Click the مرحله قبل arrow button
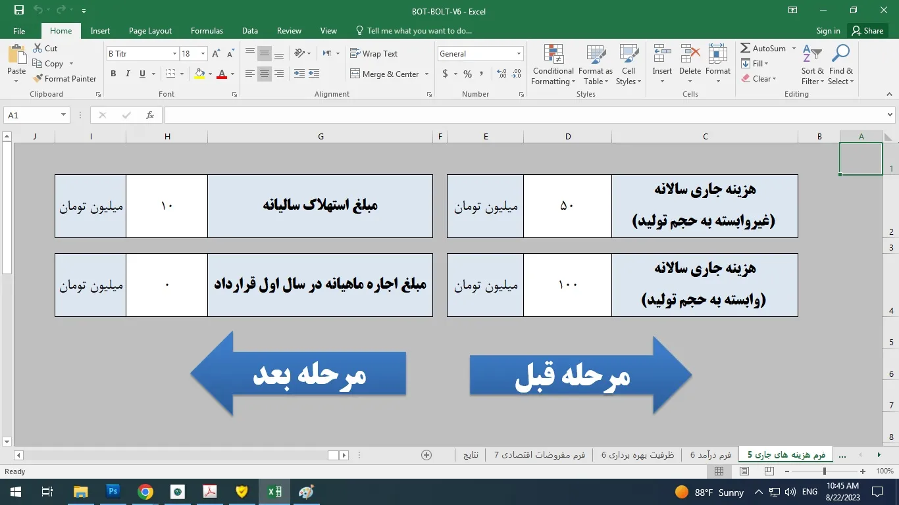 tap(580, 375)
